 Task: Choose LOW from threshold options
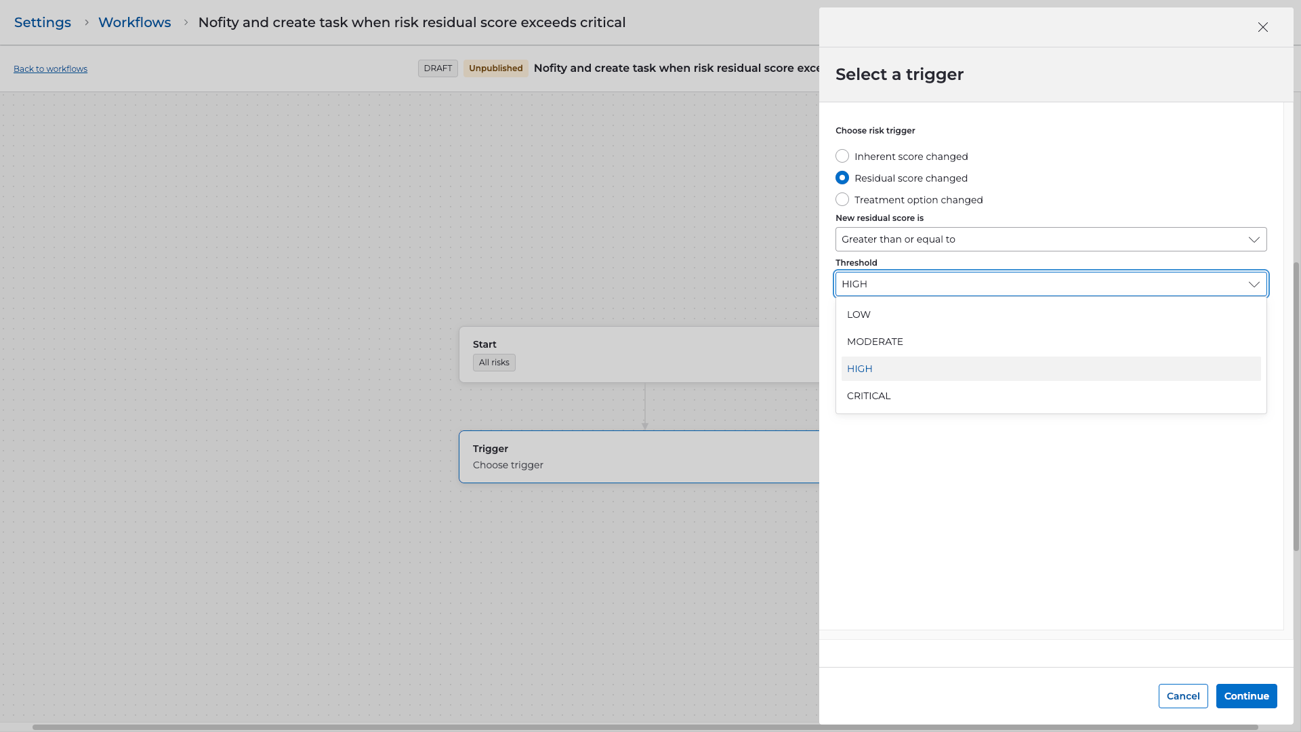(859, 314)
